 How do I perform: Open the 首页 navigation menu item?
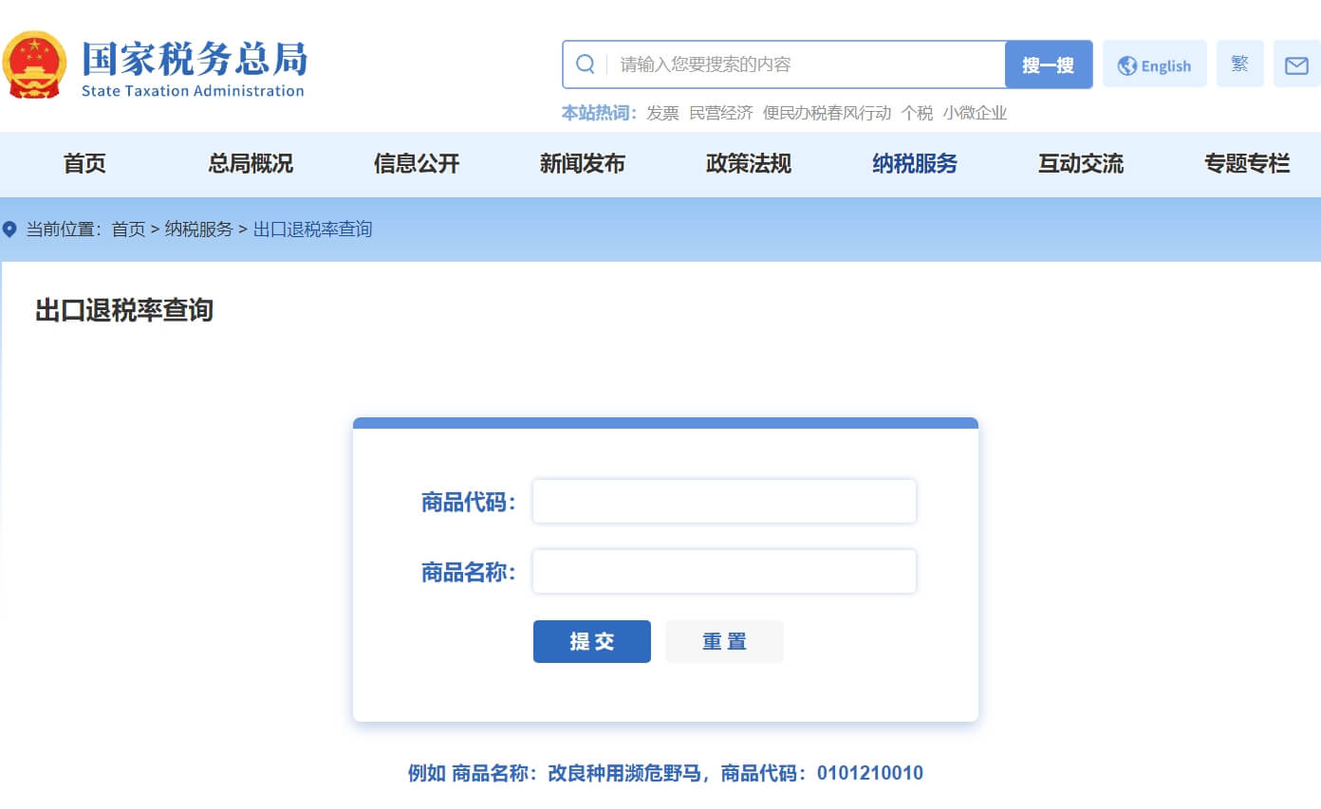pyautogui.click(x=84, y=164)
